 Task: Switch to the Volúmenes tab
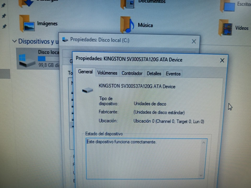click(107, 73)
